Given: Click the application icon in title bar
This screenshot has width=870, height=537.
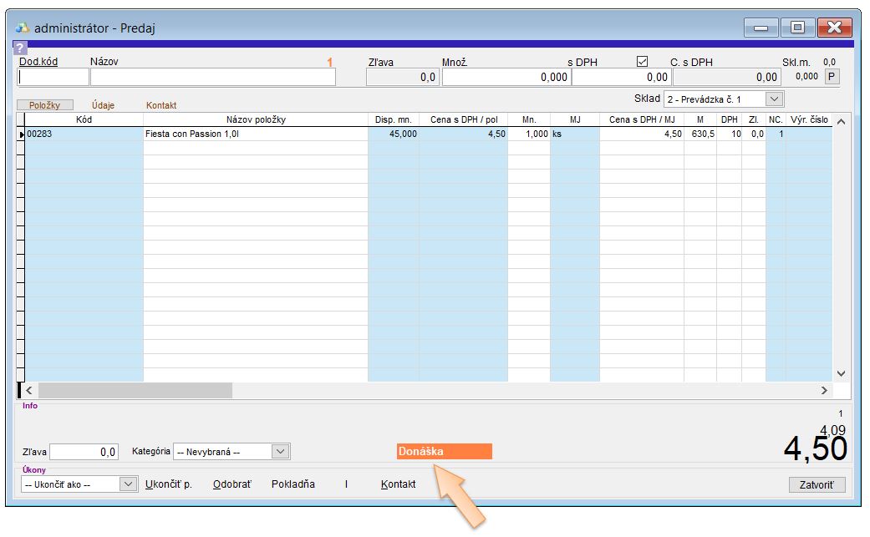Looking at the screenshot, I should point(23,28).
